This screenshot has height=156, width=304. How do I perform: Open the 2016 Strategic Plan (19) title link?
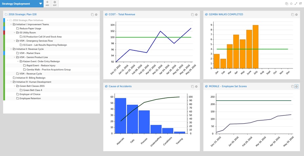[x=22, y=14]
